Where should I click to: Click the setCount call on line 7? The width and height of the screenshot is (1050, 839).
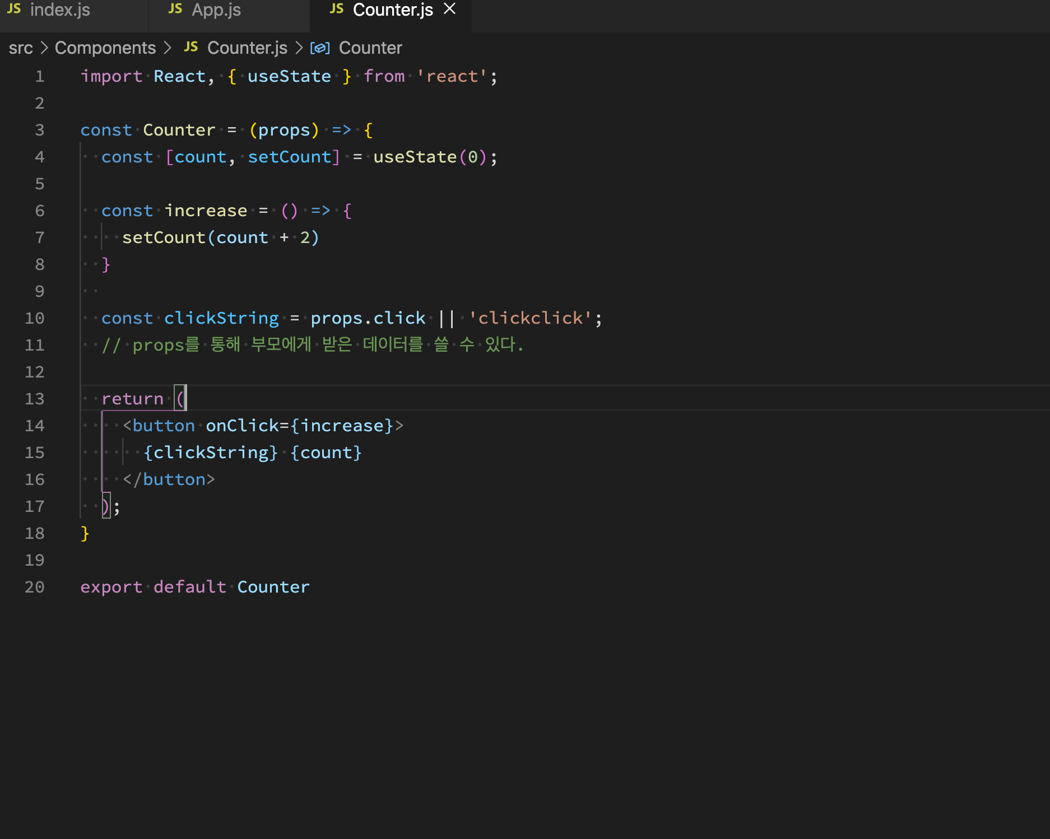coord(164,237)
